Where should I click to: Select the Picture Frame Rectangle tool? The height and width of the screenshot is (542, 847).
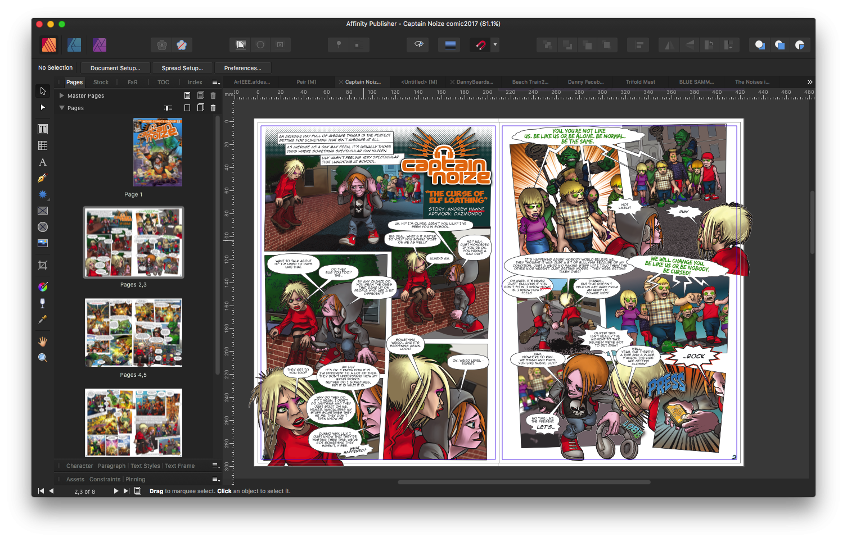click(43, 211)
